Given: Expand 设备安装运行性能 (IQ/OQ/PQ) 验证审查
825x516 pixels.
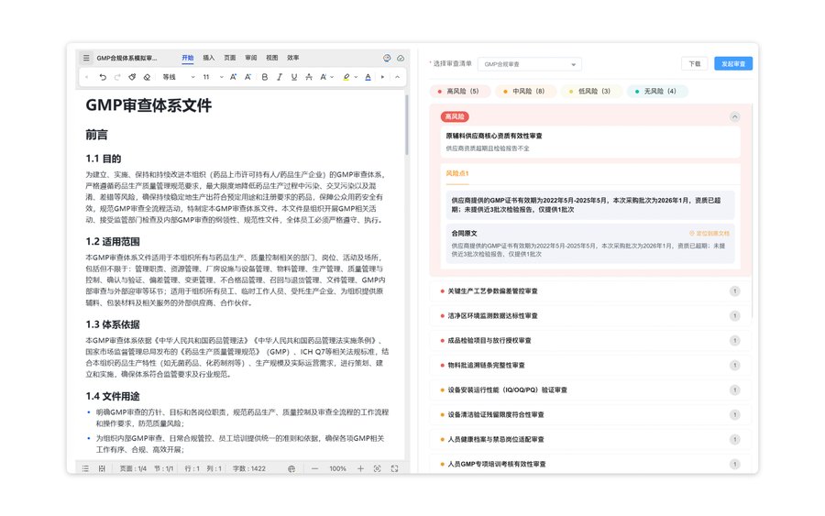Looking at the screenshot, I should click(589, 390).
